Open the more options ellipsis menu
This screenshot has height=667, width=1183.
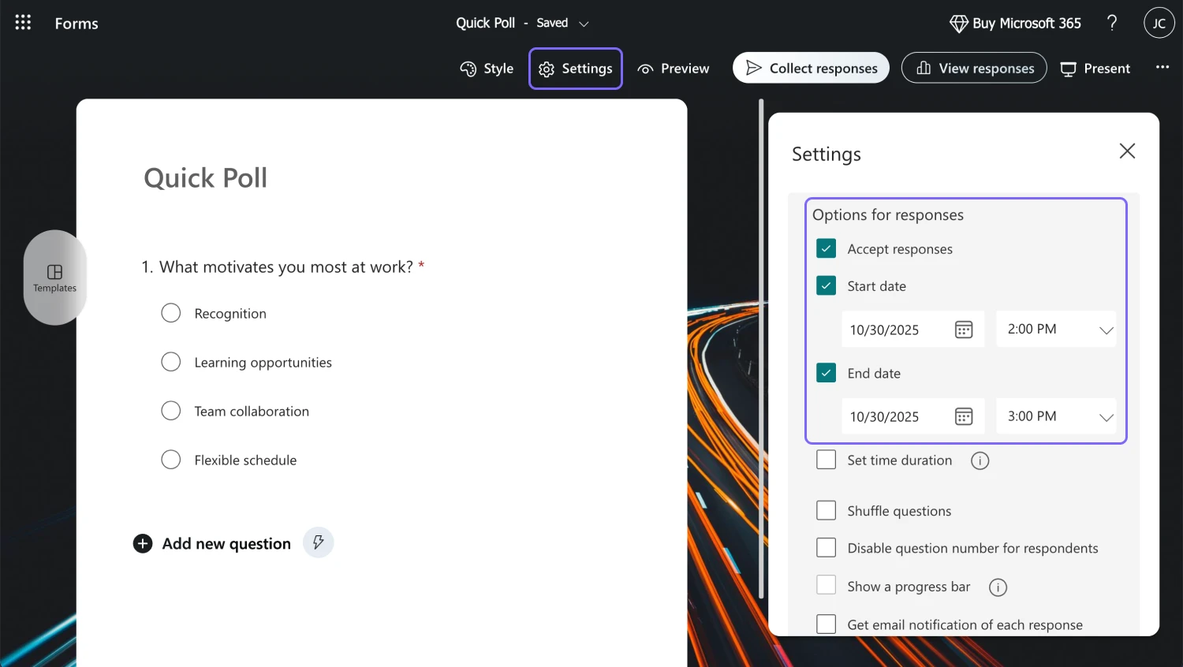tap(1162, 68)
